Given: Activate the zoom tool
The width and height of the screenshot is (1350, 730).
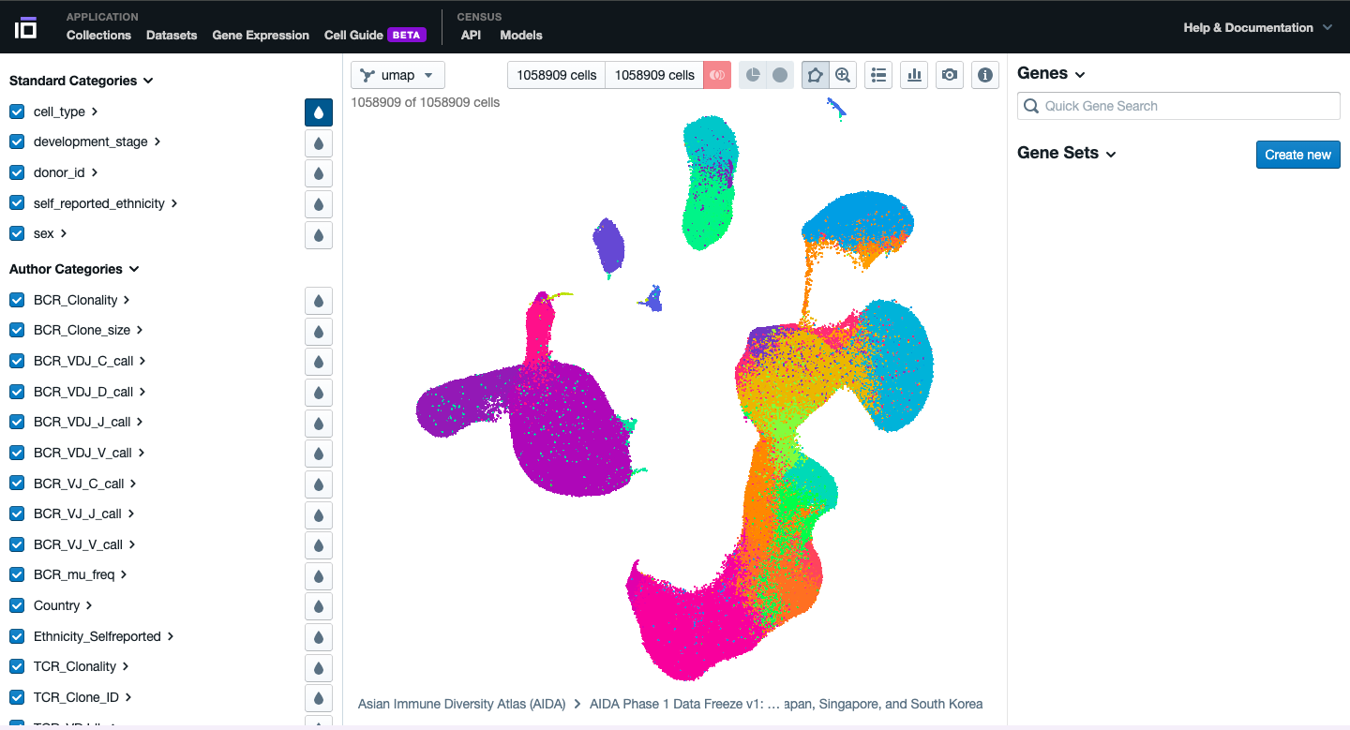Looking at the screenshot, I should pos(843,75).
